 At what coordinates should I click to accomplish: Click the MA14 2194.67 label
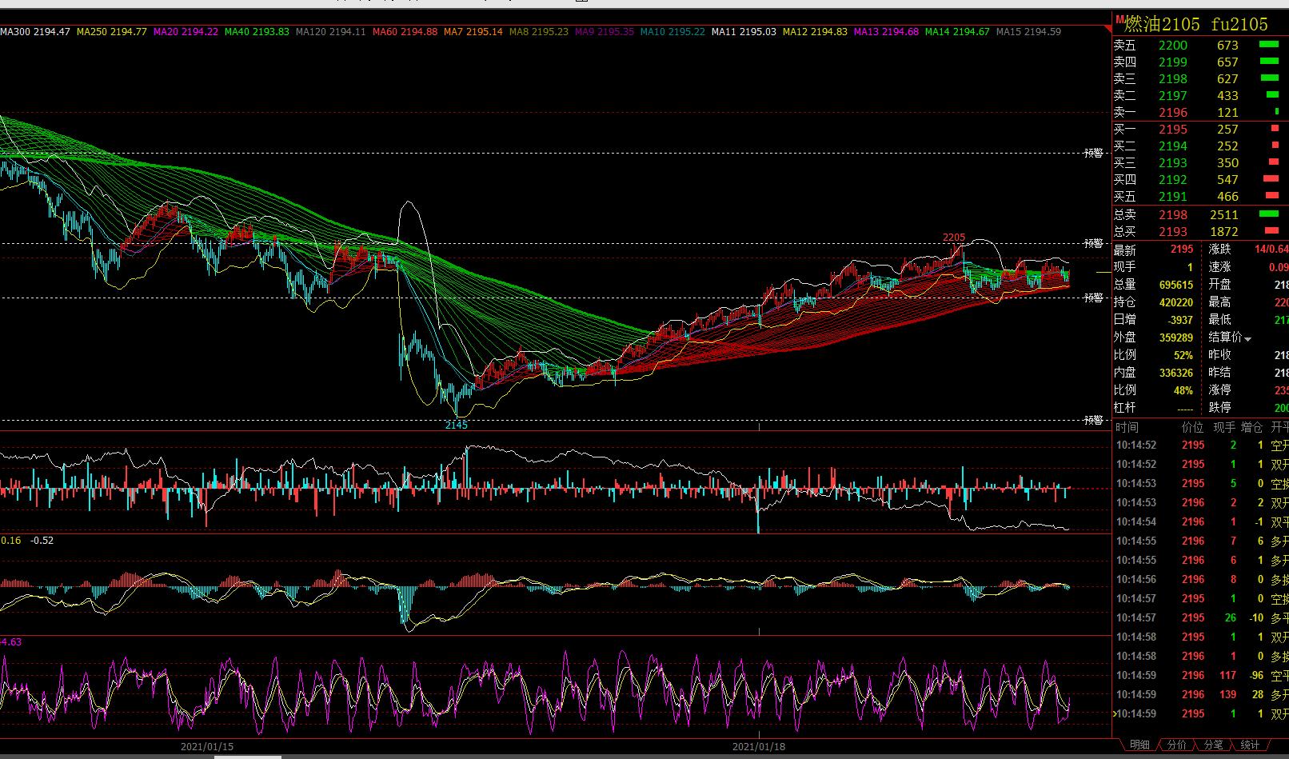coord(957,32)
